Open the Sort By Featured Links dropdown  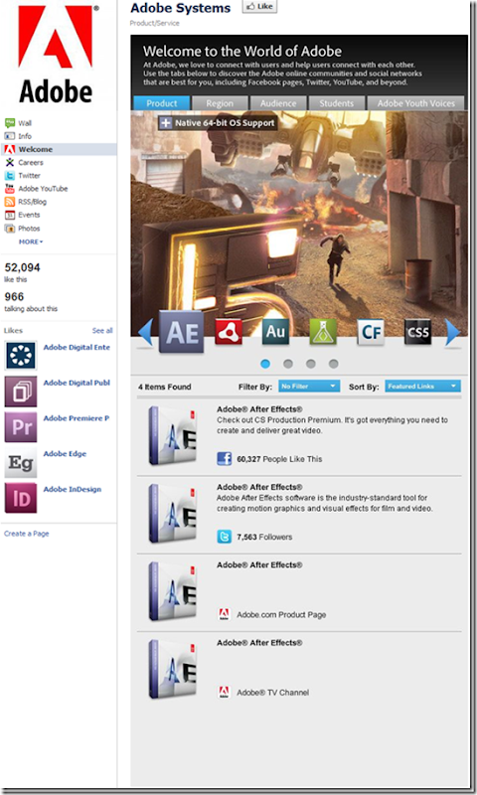coord(422,387)
